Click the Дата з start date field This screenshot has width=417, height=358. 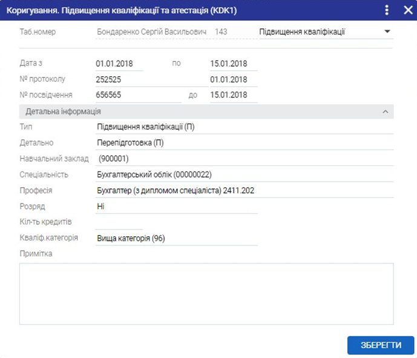point(119,64)
